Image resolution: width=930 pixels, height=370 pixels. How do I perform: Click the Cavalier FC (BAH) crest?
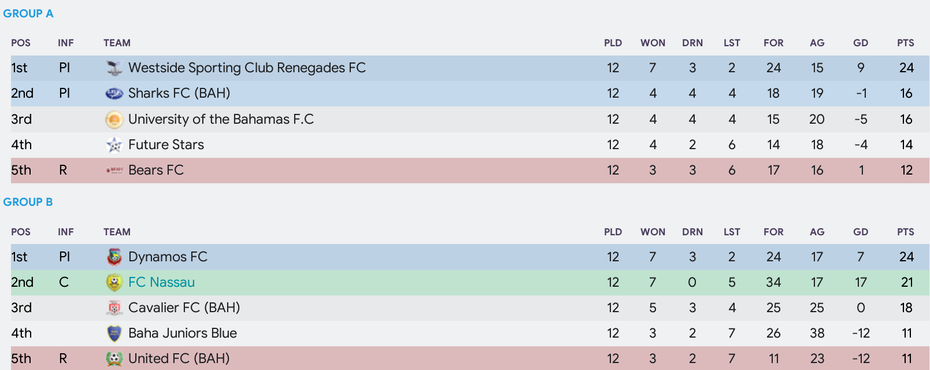click(114, 308)
